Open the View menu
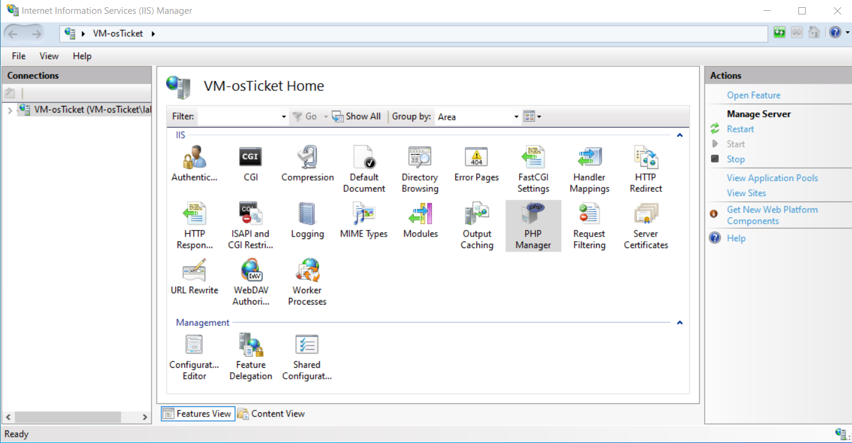Screen dimensions: 852x443 (49, 56)
